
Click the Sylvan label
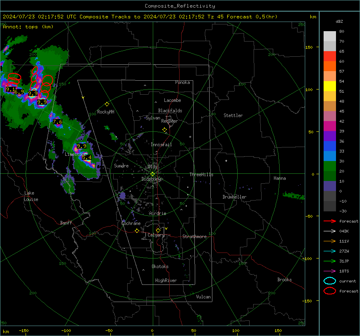click(x=153, y=118)
